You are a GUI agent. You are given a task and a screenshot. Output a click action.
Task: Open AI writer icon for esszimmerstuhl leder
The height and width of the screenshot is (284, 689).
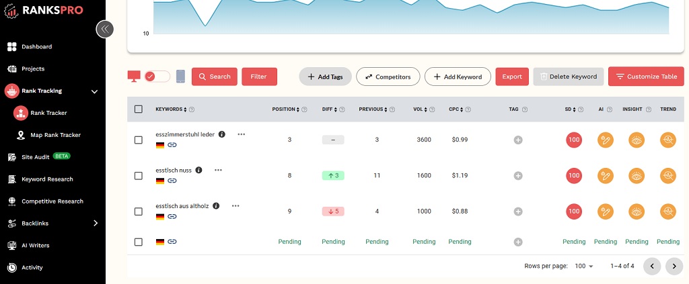(606, 140)
